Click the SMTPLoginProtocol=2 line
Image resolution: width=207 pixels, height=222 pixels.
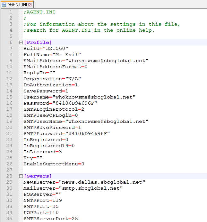tap(54, 109)
